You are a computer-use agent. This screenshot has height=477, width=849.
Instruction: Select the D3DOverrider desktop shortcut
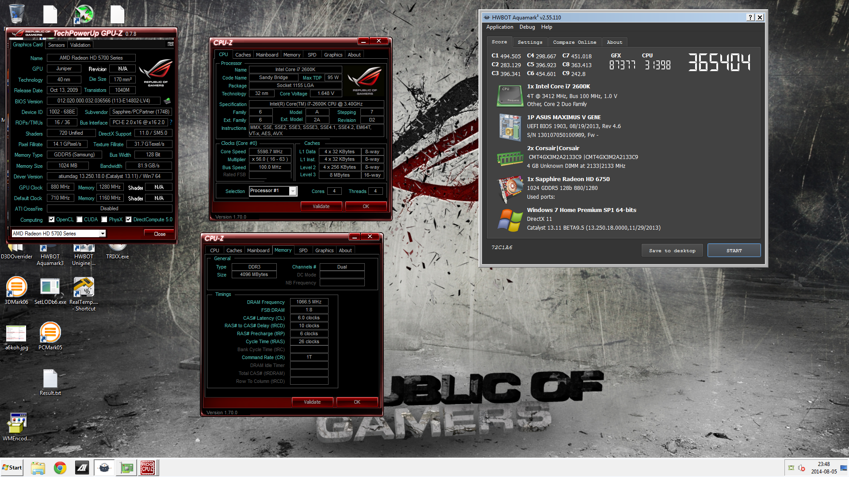(16, 253)
